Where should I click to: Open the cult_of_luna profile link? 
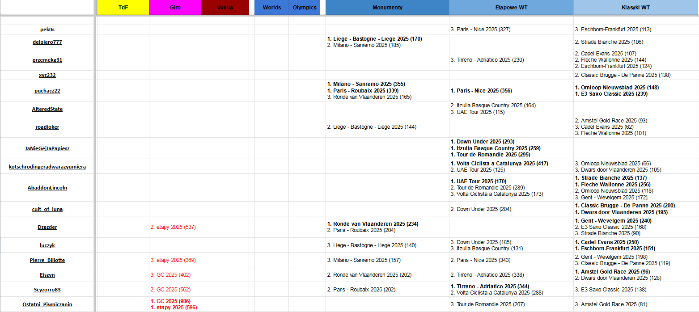coord(47,209)
